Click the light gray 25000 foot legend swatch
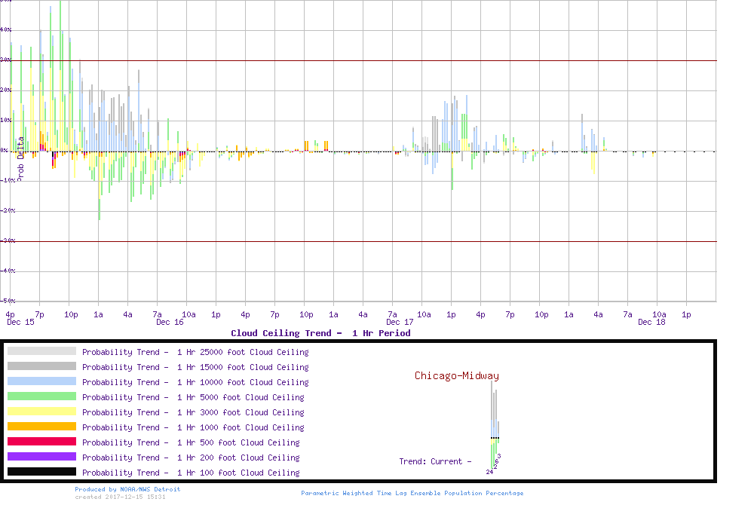Screen dimensions: 754x505 click(x=41, y=351)
